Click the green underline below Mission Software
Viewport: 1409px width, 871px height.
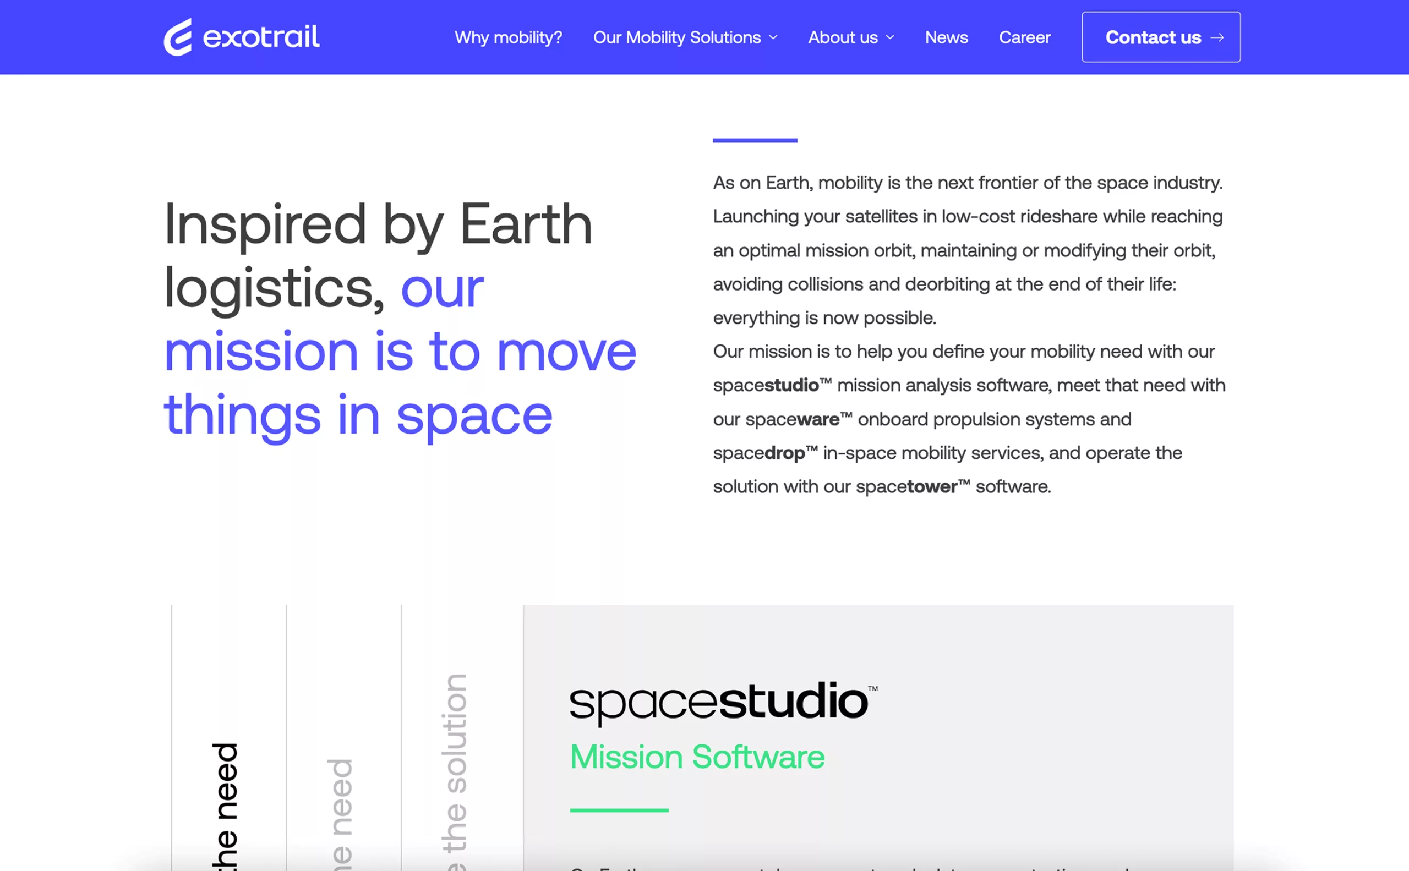[x=619, y=810]
